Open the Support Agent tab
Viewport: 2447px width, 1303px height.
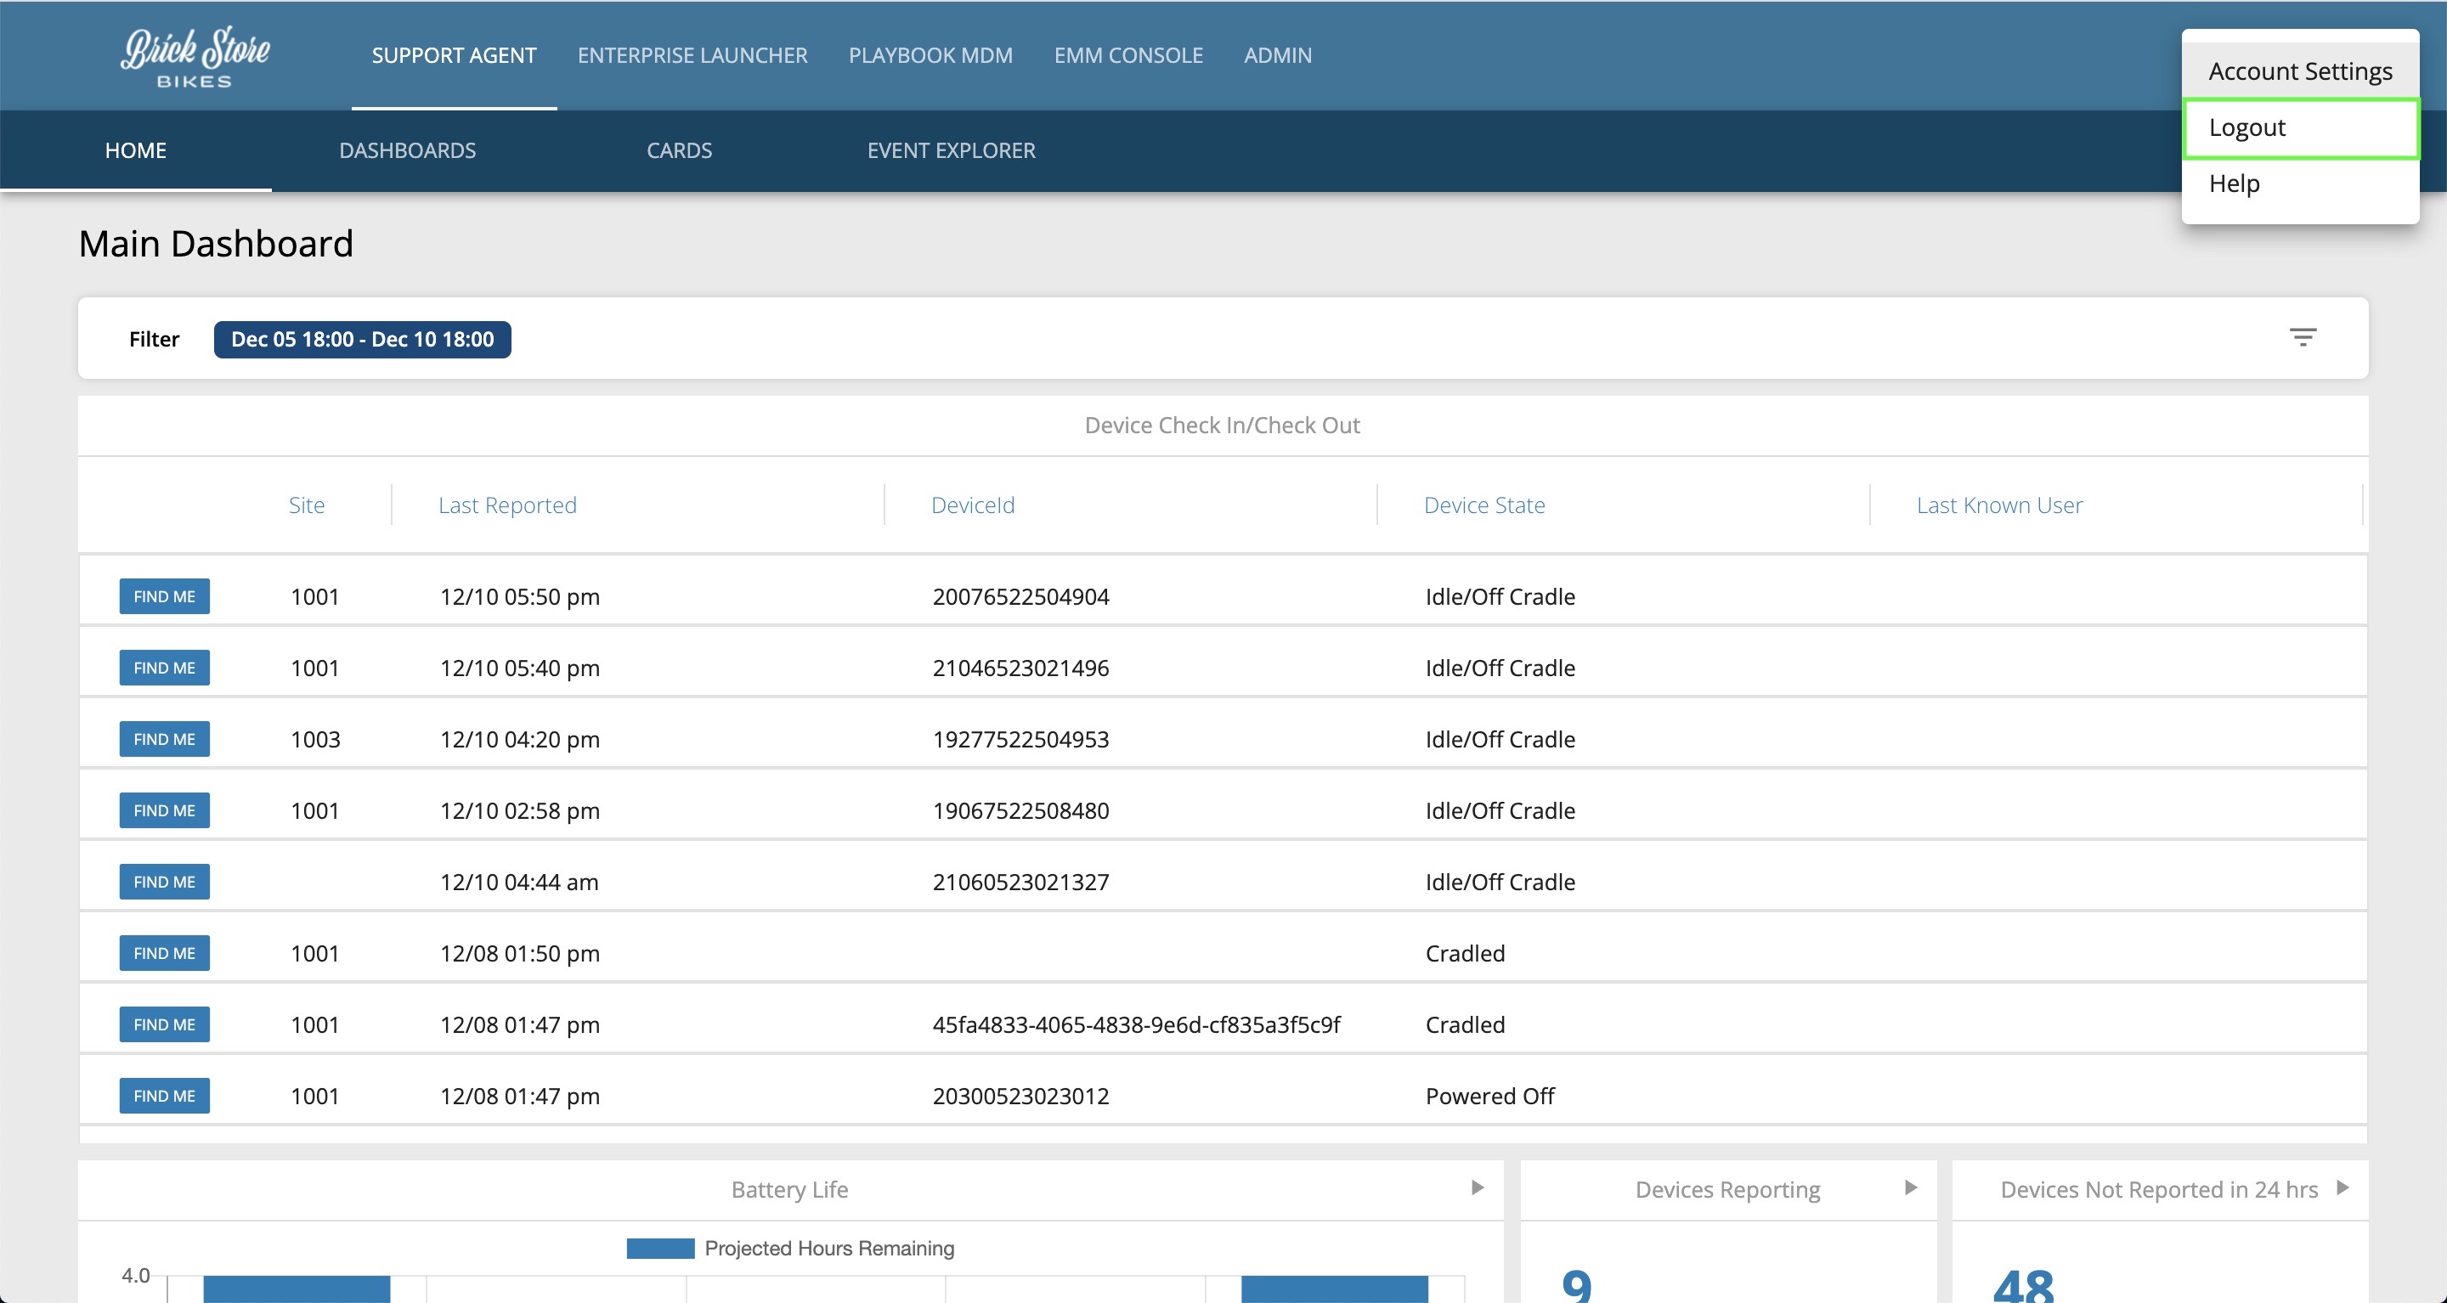coord(454,55)
